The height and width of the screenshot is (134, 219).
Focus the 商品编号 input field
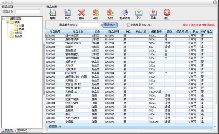point(88,25)
